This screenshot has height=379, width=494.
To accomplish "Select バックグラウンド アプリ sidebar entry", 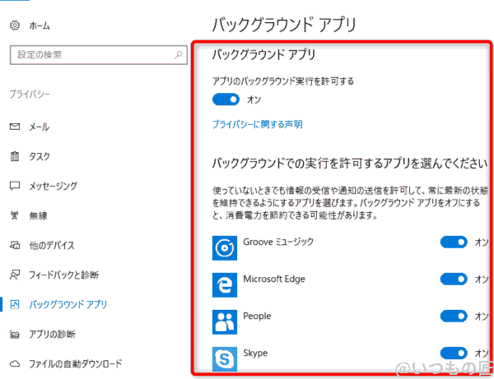I will coord(68,304).
